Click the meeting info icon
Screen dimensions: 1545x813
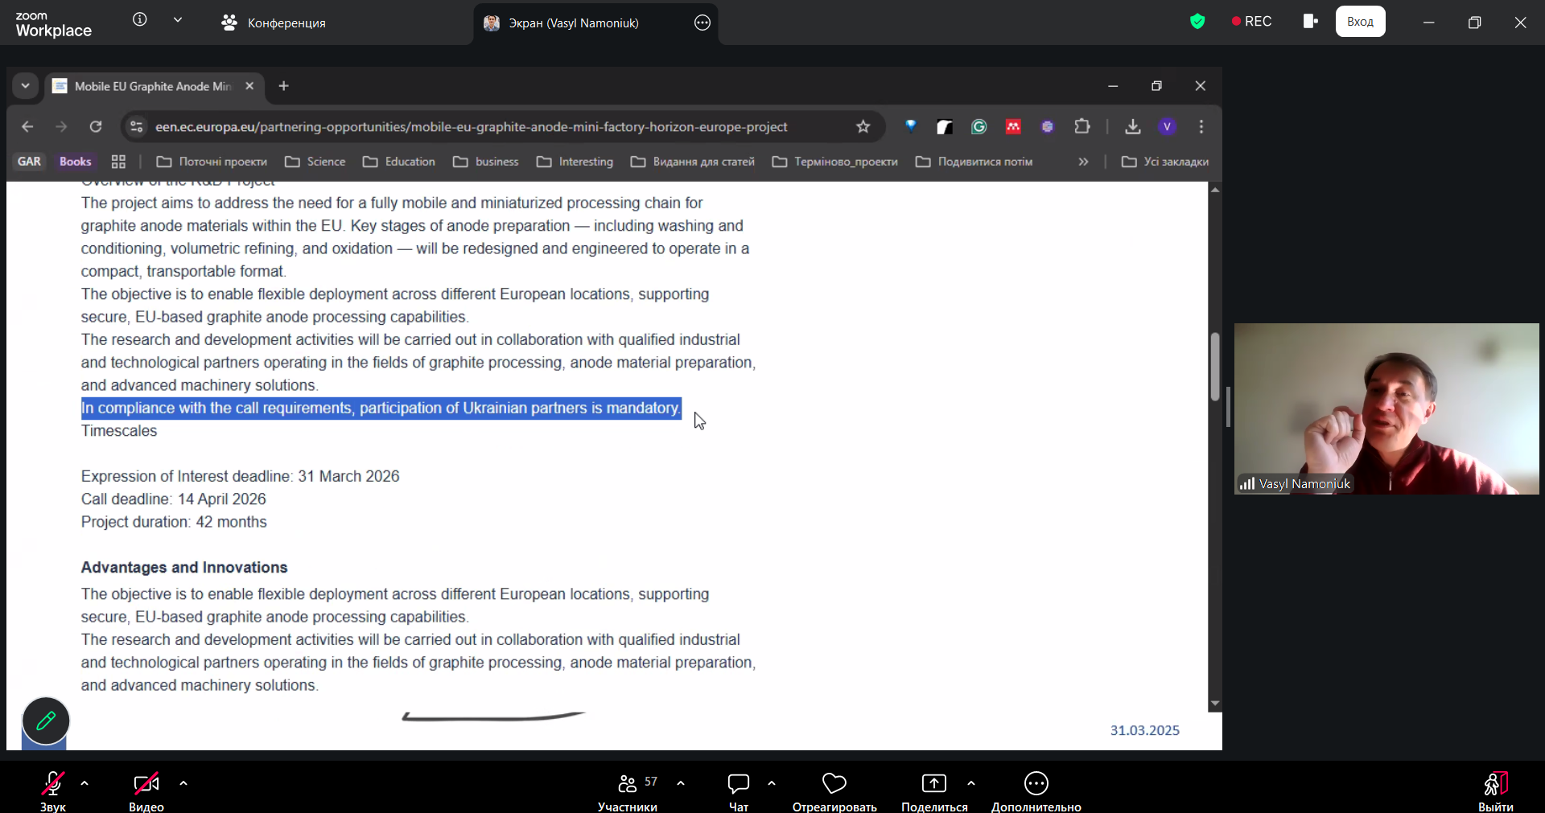coord(140,20)
